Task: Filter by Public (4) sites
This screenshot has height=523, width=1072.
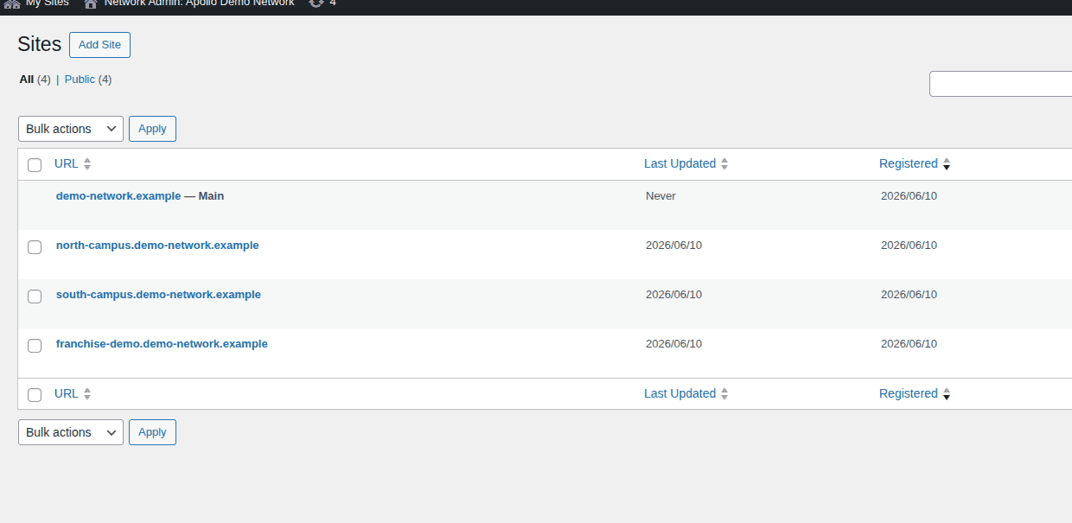Action: tap(88, 80)
